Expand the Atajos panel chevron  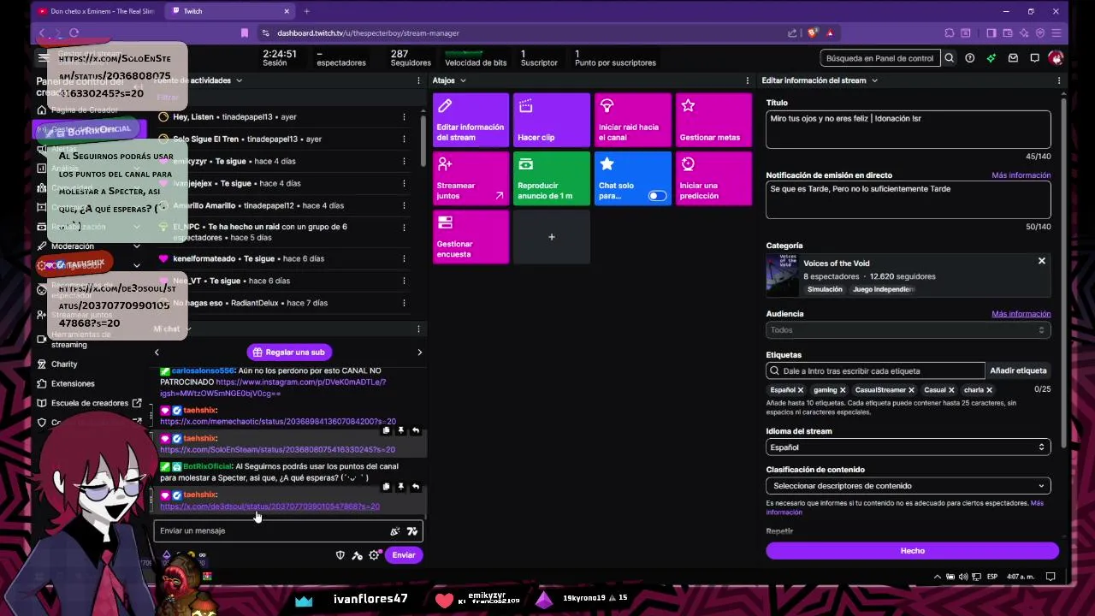[x=463, y=80]
